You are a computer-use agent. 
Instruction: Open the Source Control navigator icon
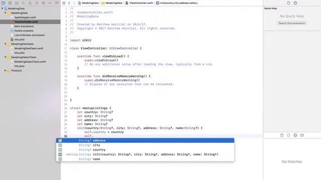(x=10, y=3)
